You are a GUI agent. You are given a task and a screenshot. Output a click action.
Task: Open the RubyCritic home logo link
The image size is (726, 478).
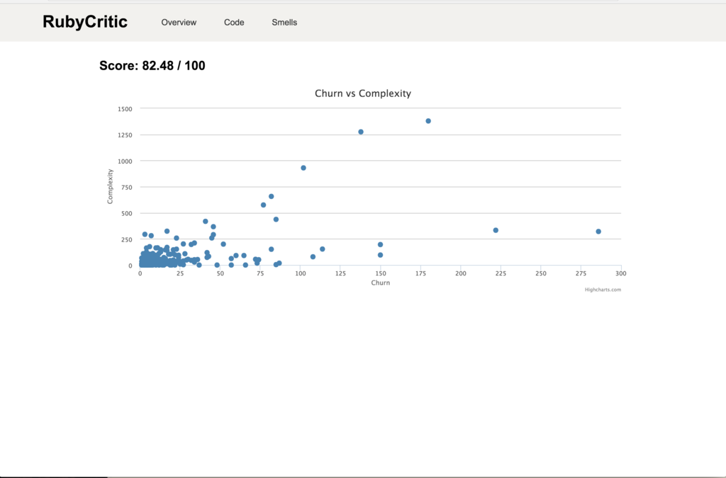(x=85, y=22)
